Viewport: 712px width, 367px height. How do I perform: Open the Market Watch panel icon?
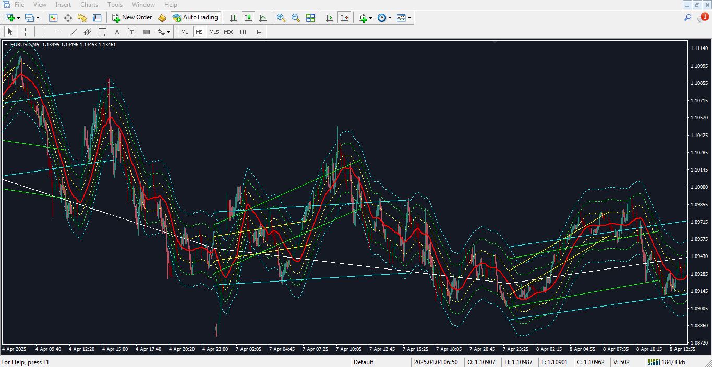click(53, 17)
